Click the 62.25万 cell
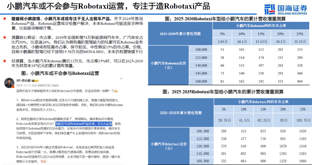Viewport: 312px width, 165px height. [x=263, y=120]
